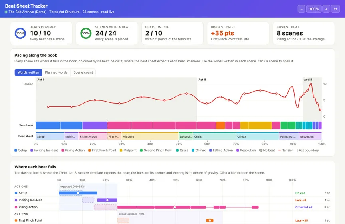Click the Crisis legend swatch

click(177, 150)
